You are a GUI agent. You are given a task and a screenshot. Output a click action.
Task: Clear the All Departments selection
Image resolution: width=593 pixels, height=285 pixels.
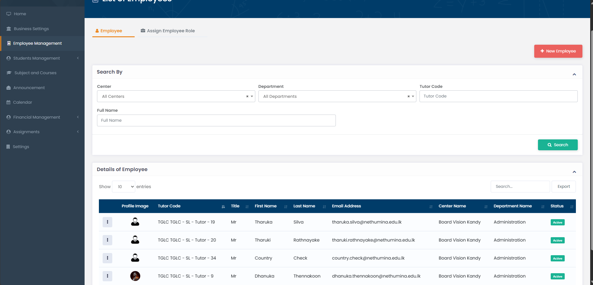coord(408,97)
